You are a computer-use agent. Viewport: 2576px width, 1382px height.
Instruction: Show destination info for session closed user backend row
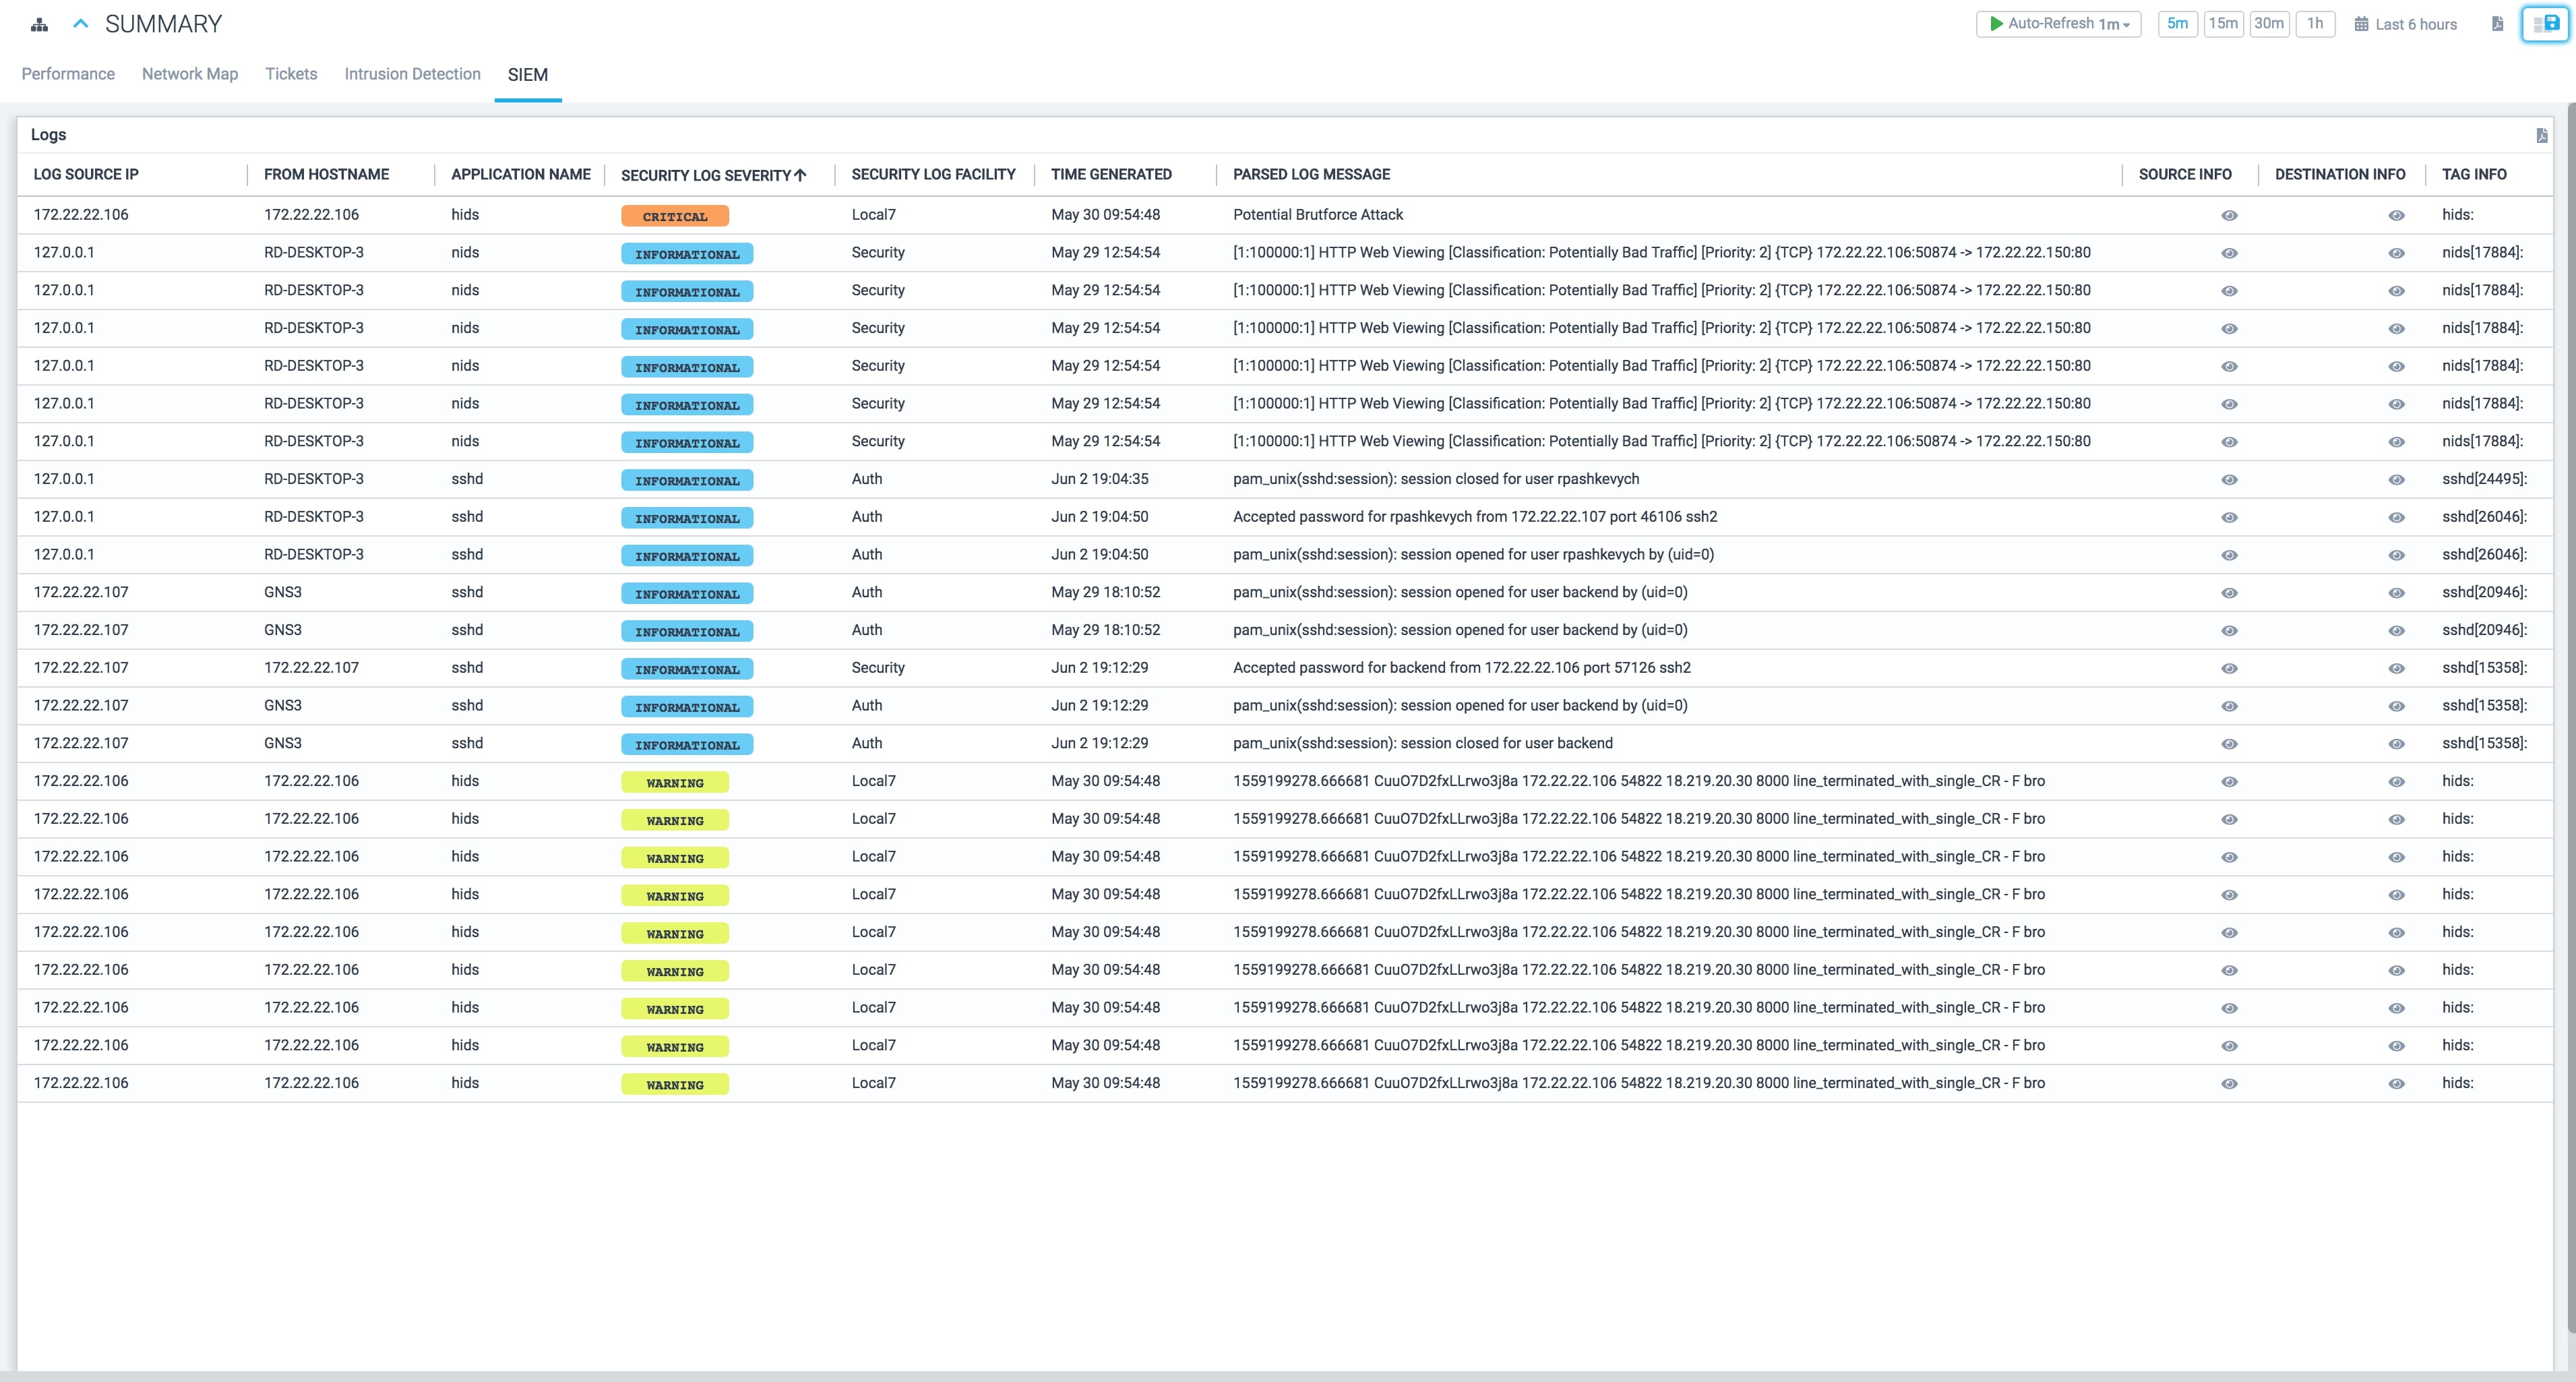(x=2396, y=744)
